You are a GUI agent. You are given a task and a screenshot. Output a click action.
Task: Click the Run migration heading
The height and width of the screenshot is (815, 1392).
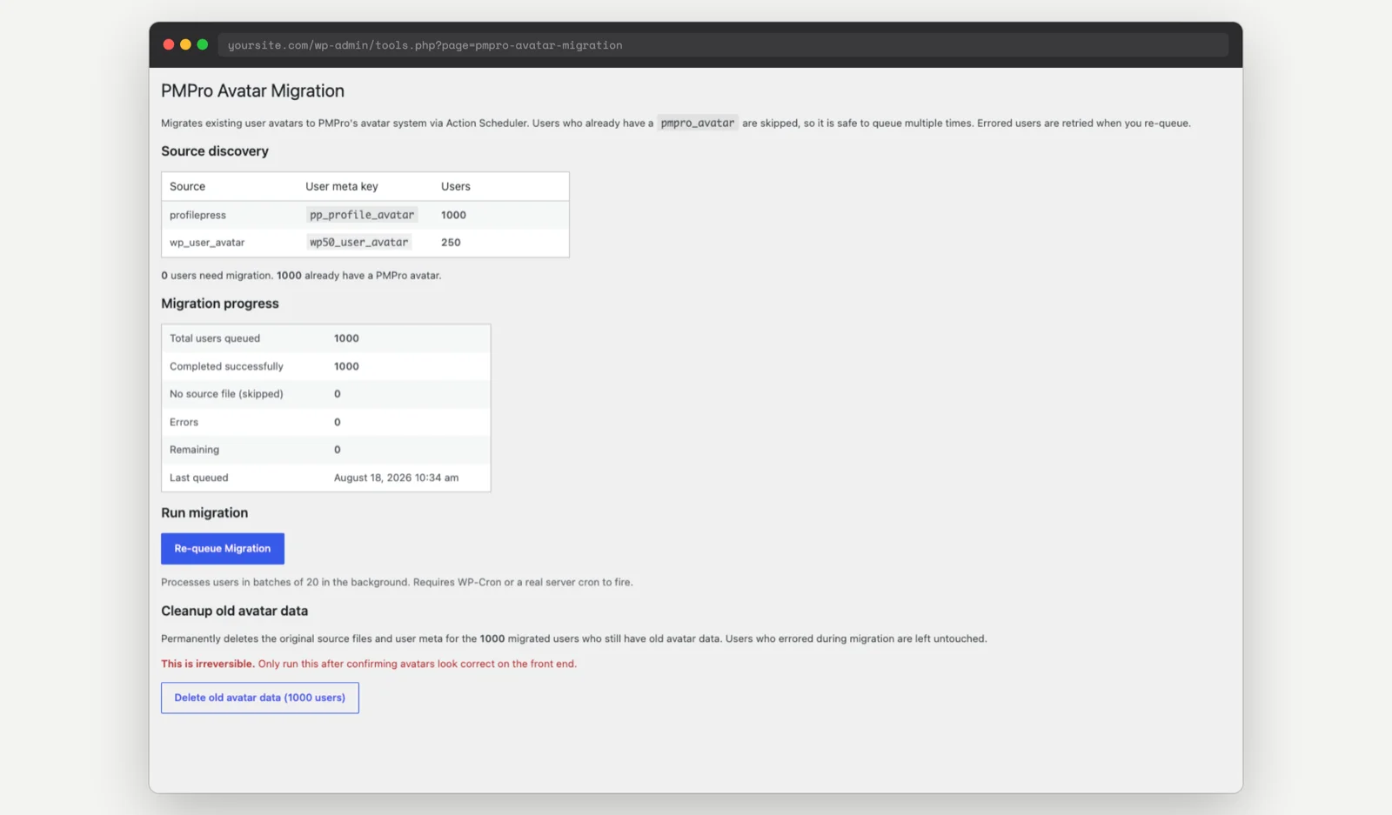point(204,513)
